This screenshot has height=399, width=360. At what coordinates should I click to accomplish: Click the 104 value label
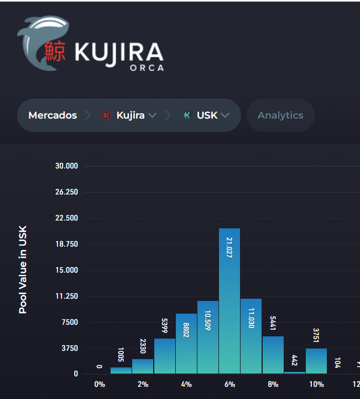(x=337, y=362)
